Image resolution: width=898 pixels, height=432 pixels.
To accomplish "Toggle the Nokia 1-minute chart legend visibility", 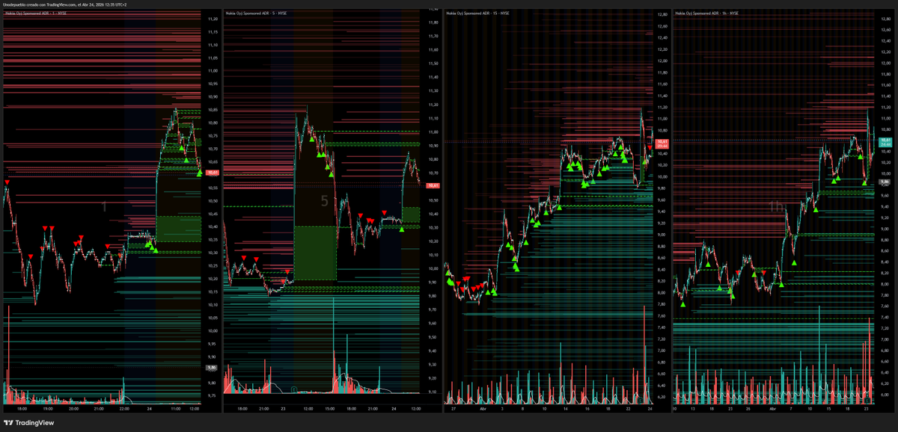I will click(33, 15).
